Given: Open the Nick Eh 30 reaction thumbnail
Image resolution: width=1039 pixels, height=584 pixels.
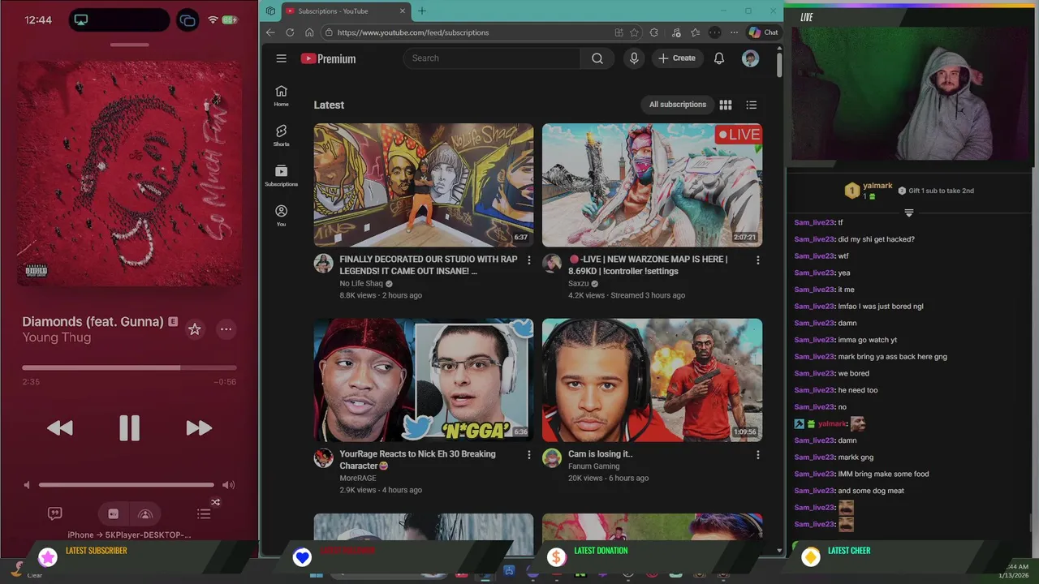Looking at the screenshot, I should [x=424, y=380].
